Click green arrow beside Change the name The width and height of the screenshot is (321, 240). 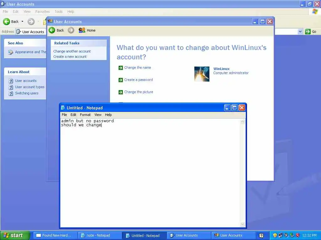(x=121, y=68)
